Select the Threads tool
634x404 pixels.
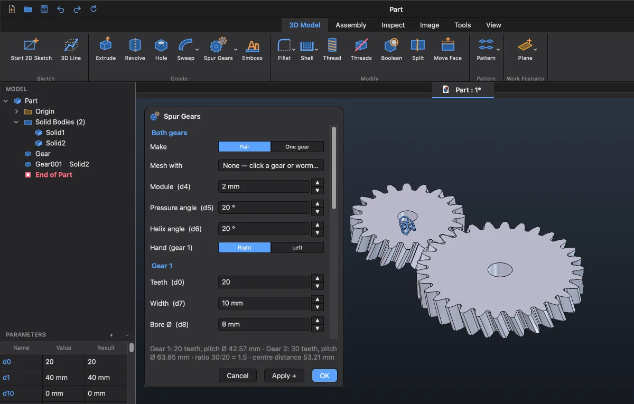361,50
